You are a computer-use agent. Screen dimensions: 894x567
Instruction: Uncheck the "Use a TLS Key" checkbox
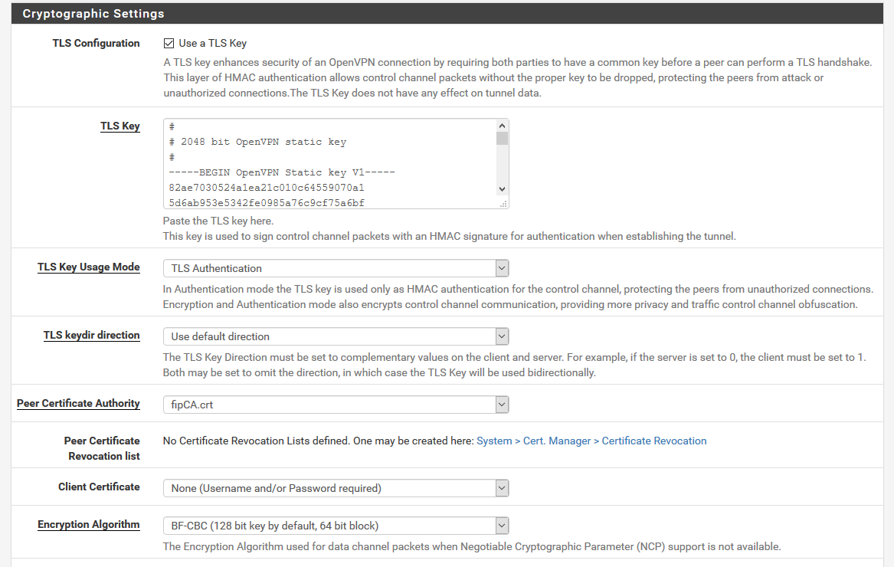167,43
